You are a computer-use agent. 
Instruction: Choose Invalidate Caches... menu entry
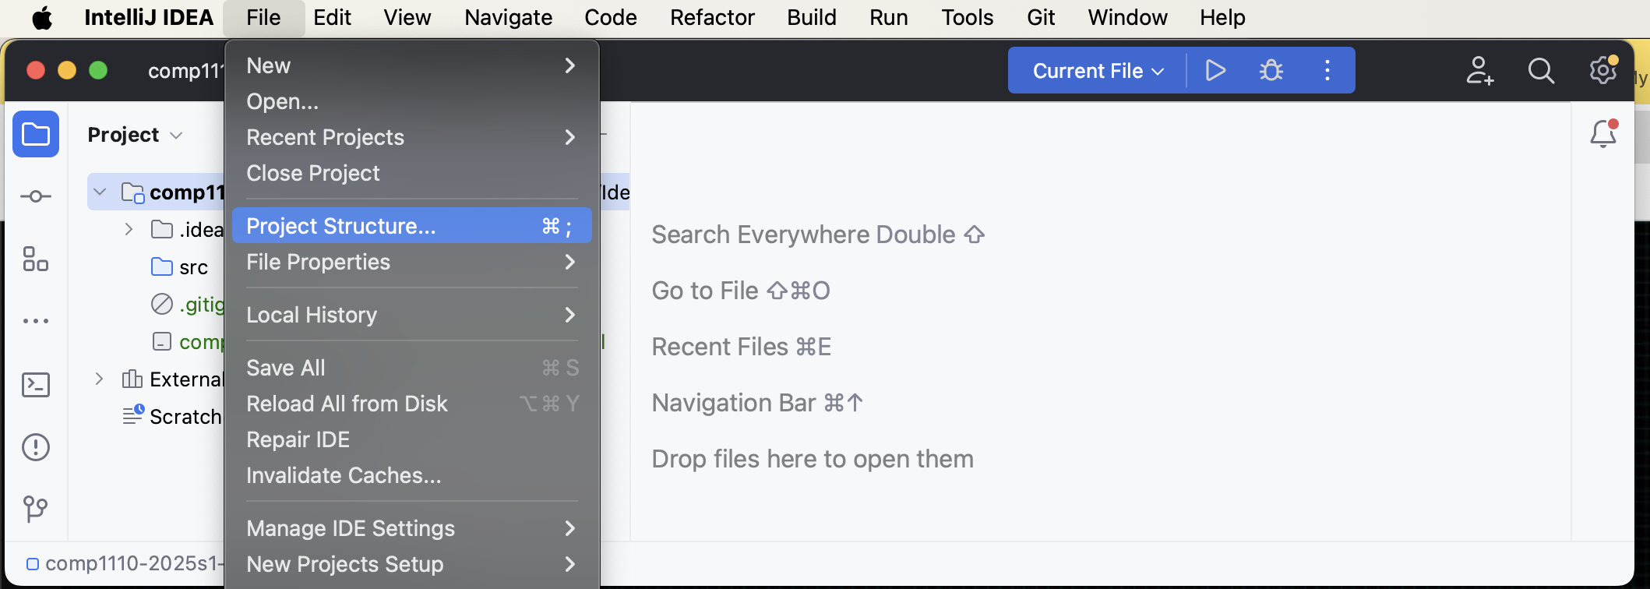click(344, 475)
